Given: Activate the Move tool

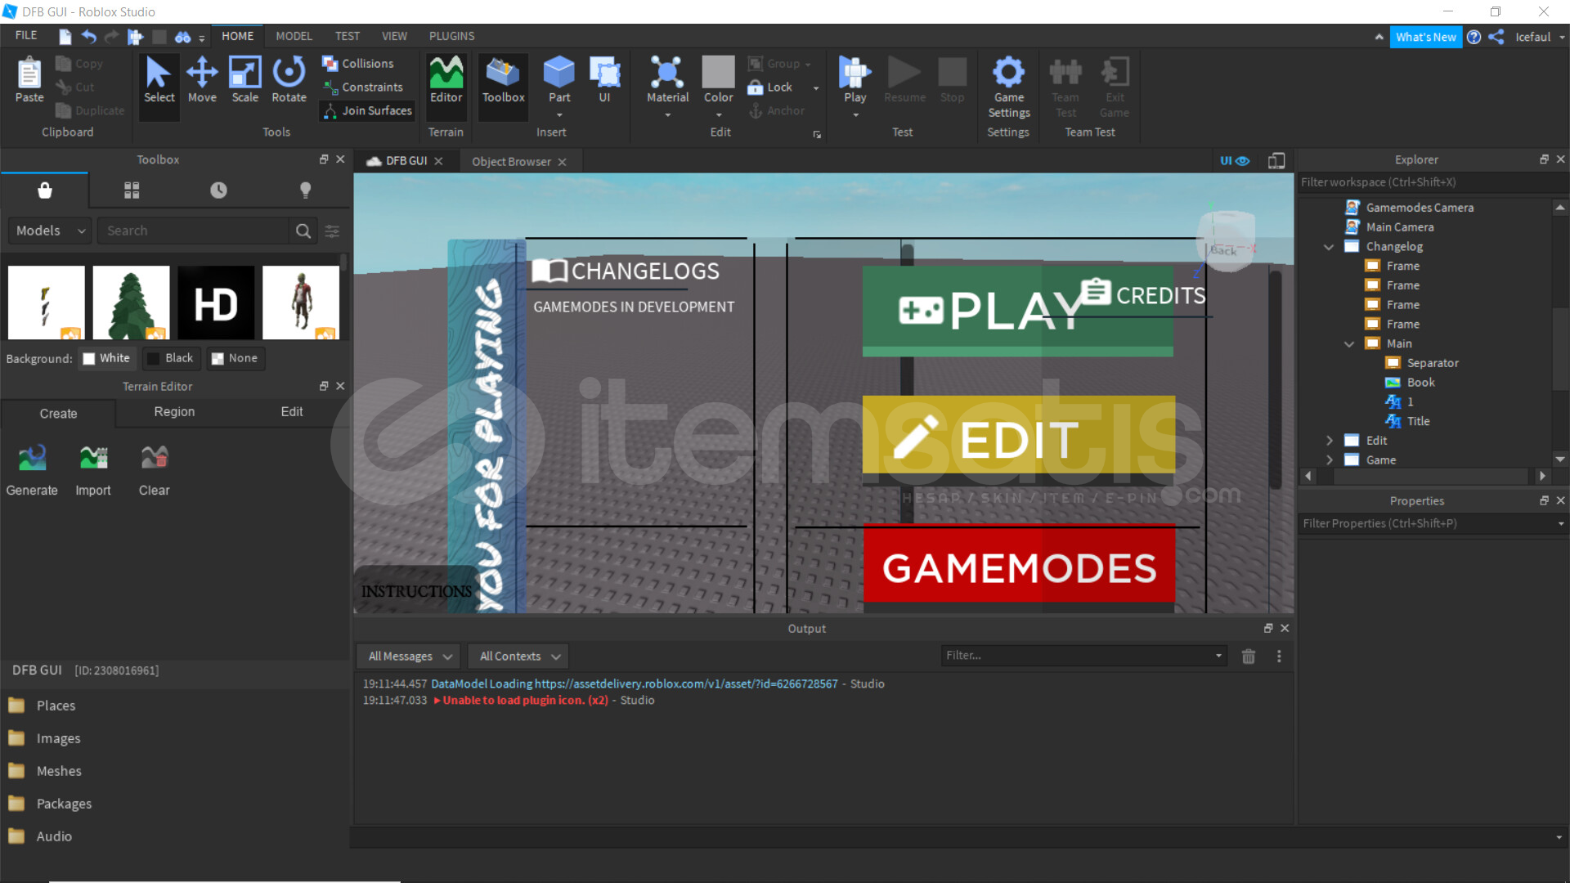Looking at the screenshot, I should pos(202,82).
